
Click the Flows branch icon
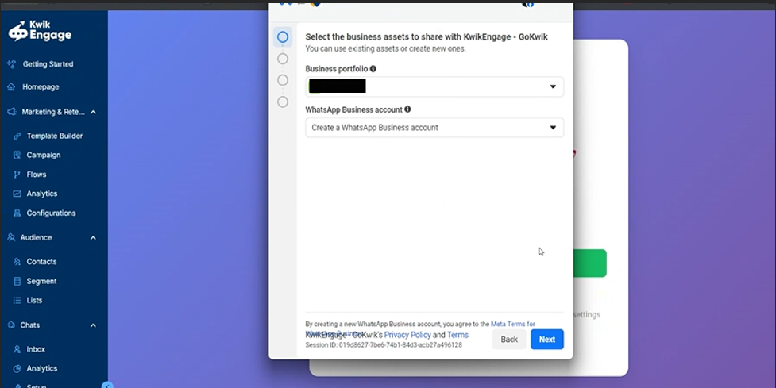pyautogui.click(x=17, y=175)
